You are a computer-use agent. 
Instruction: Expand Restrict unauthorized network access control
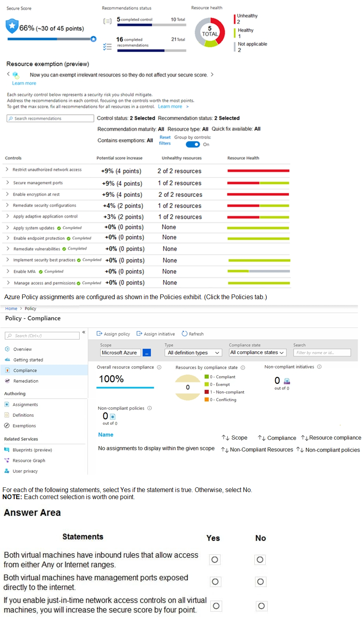[7, 169]
